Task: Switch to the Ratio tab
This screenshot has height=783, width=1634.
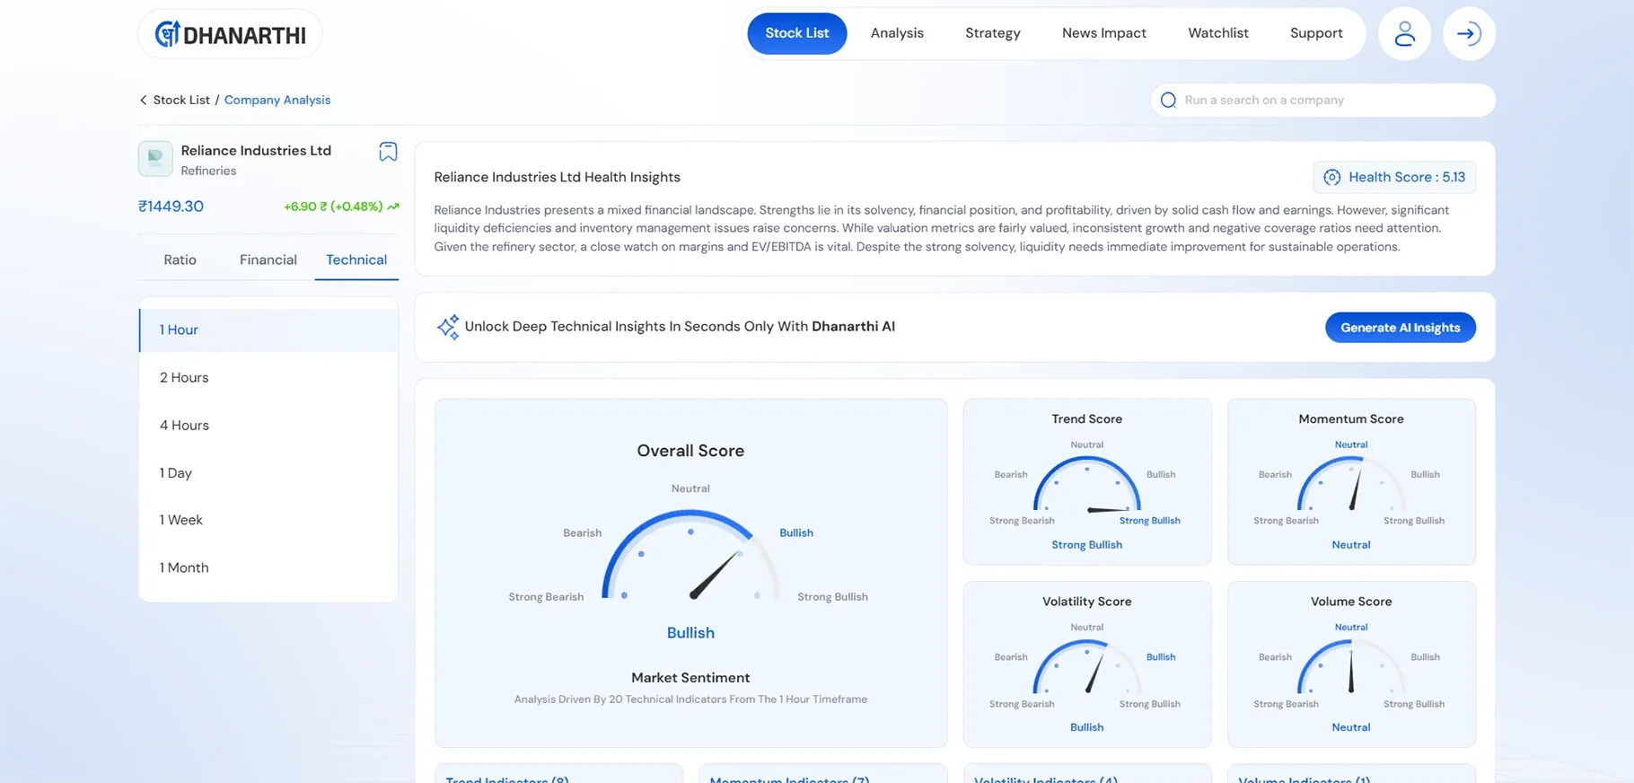Action: (x=180, y=260)
